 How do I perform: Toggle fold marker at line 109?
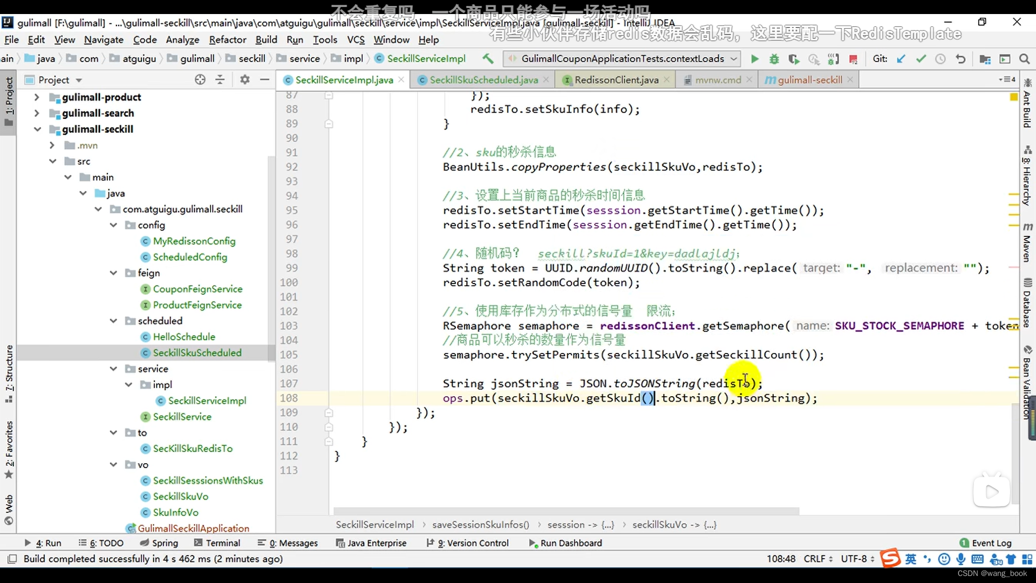pyautogui.click(x=329, y=412)
